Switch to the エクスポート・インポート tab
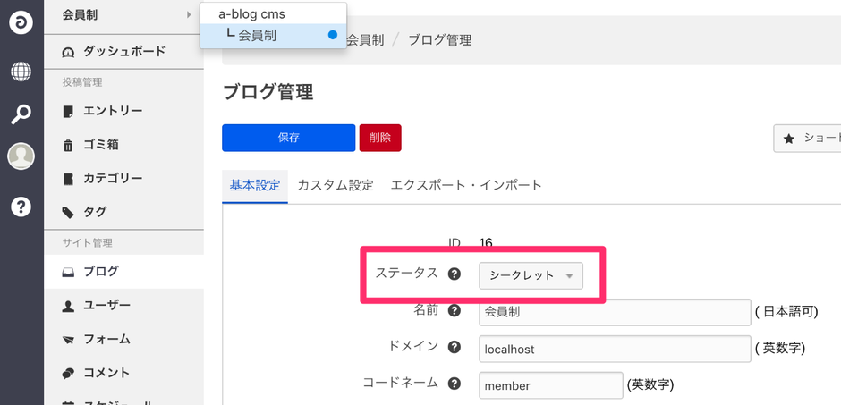The width and height of the screenshot is (841, 405). tap(466, 186)
